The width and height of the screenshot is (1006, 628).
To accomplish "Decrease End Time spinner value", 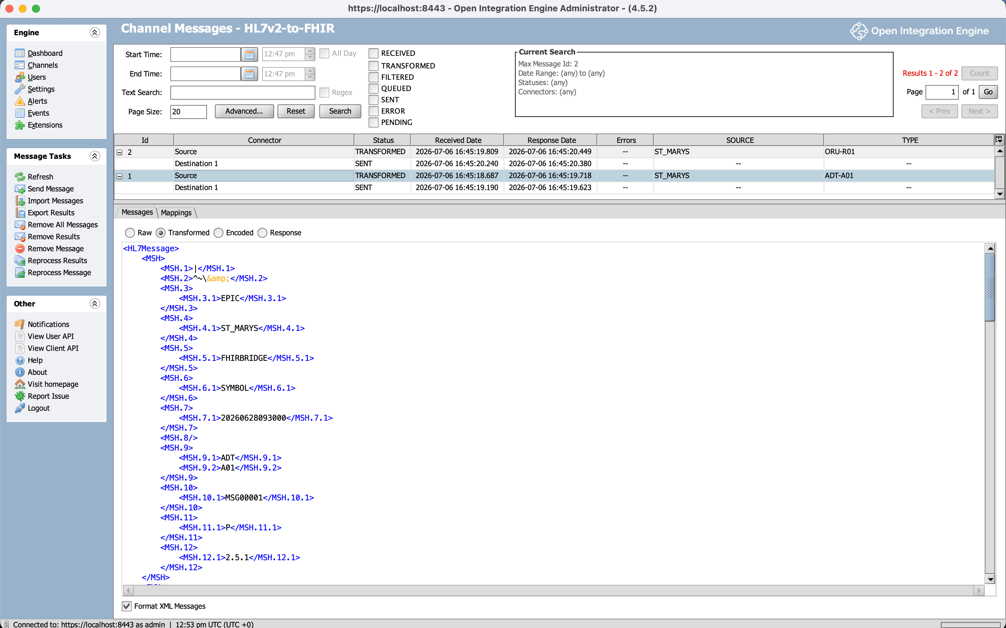I will pyautogui.click(x=310, y=77).
